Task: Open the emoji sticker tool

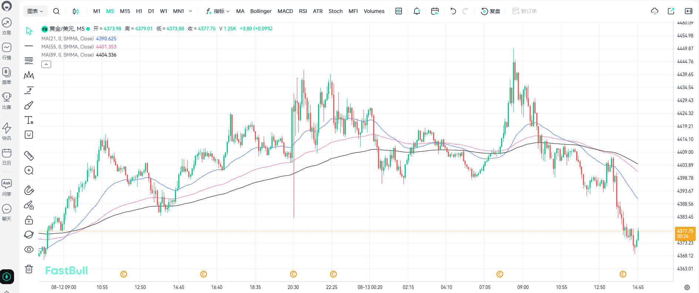Action: (x=29, y=135)
